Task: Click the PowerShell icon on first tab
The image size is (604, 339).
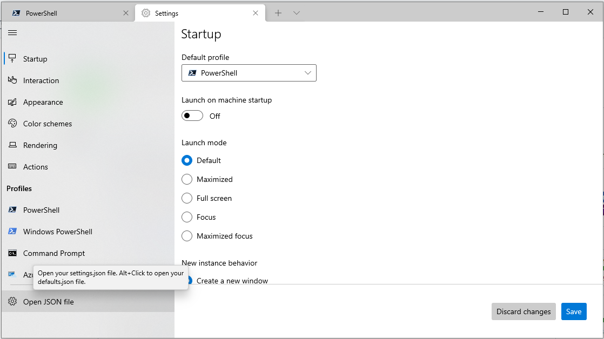Action: pos(16,13)
